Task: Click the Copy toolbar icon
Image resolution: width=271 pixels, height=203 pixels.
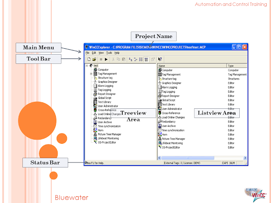Action: [x=119, y=59]
